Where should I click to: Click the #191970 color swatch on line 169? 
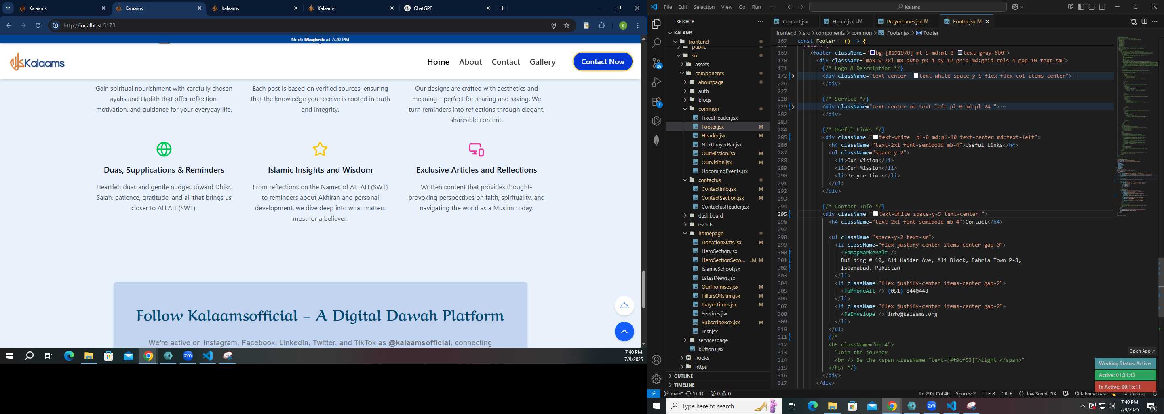point(872,53)
